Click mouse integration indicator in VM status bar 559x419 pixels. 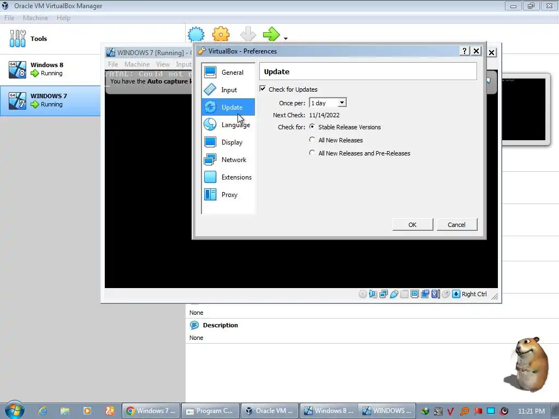pos(445,294)
